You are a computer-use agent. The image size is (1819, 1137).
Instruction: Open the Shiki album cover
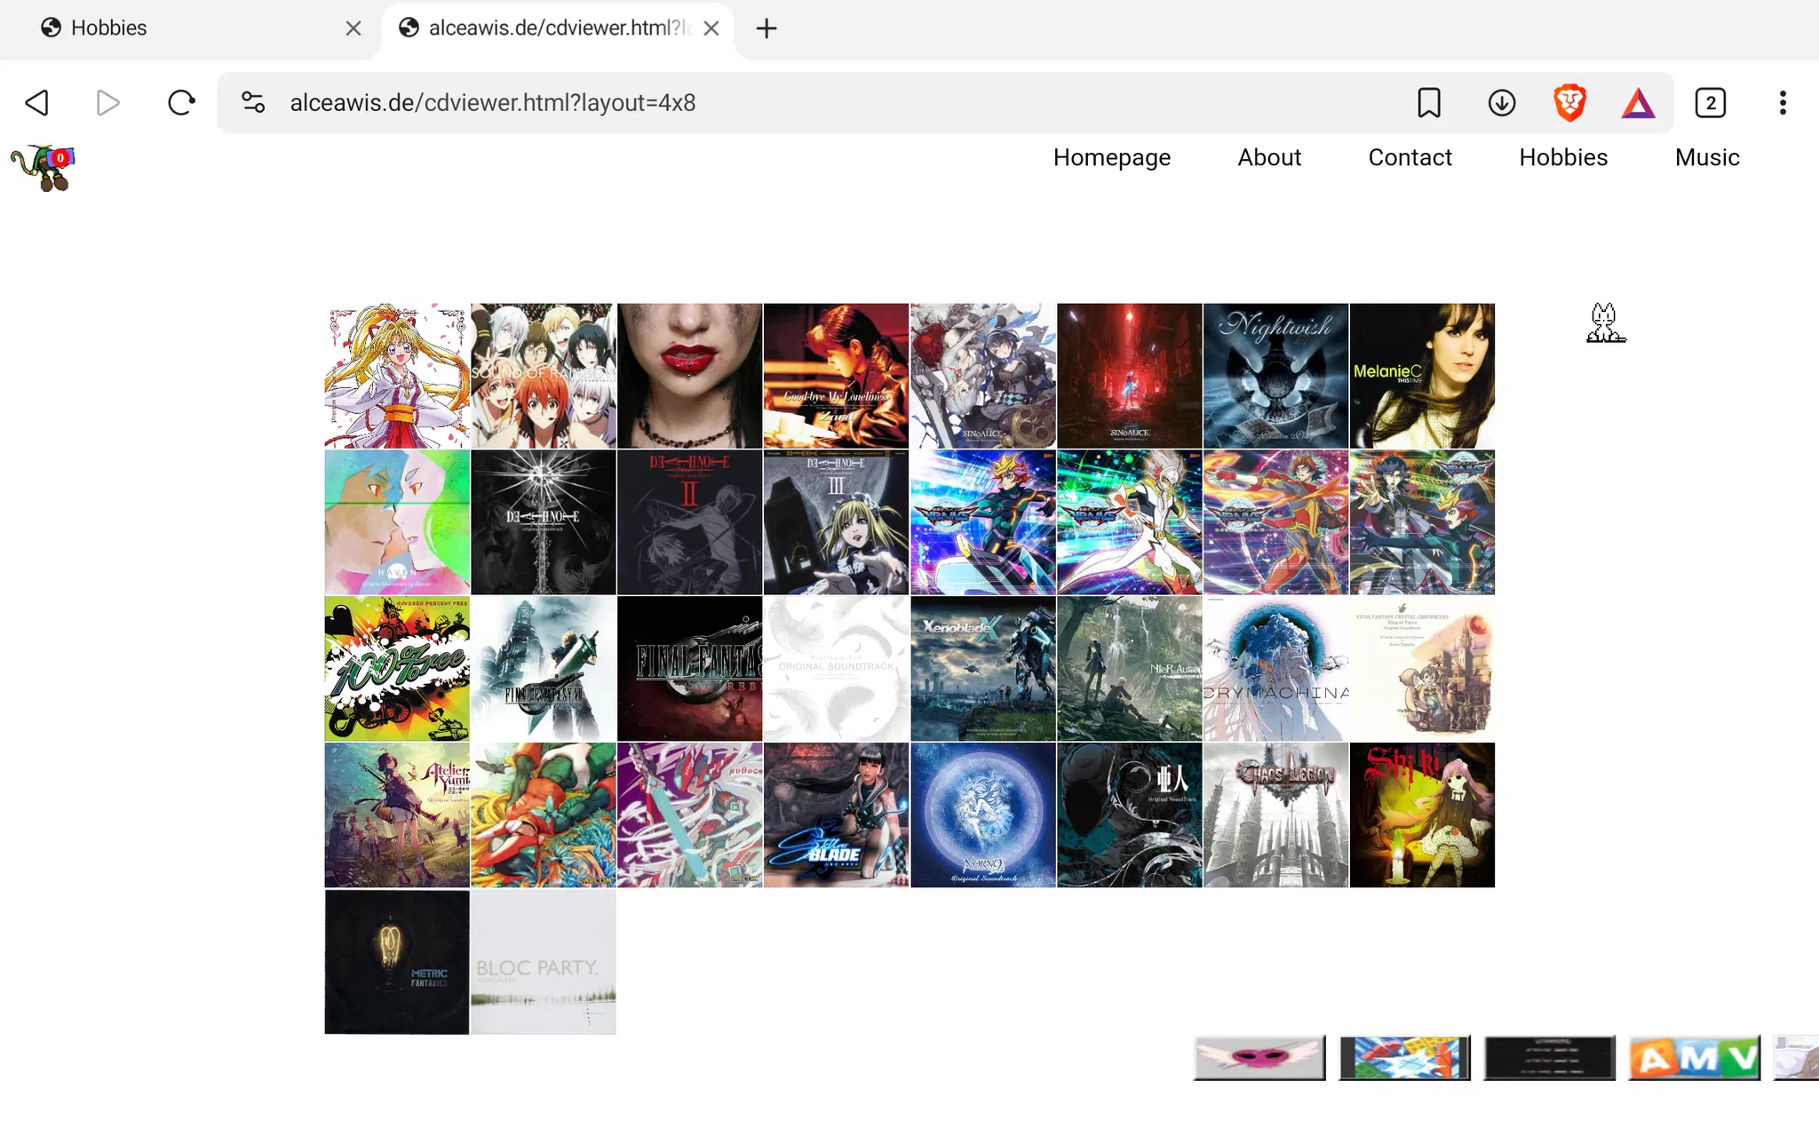pyautogui.click(x=1422, y=815)
